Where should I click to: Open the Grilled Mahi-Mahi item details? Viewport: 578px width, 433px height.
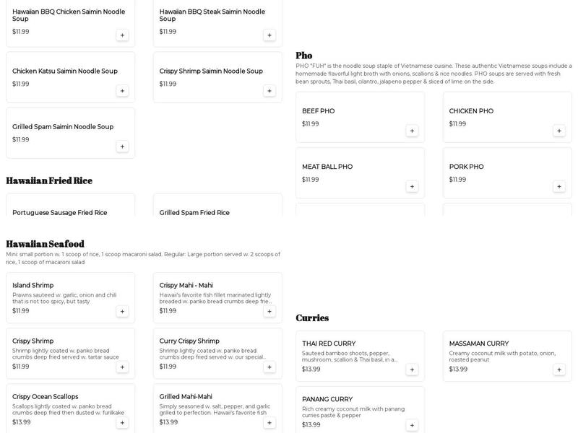click(186, 396)
